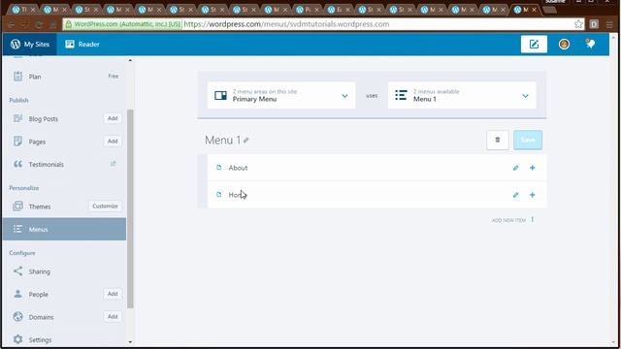Expand the Primary Menu area dropdown
Image resolution: width=621 pixels, height=349 pixels.
click(281, 95)
